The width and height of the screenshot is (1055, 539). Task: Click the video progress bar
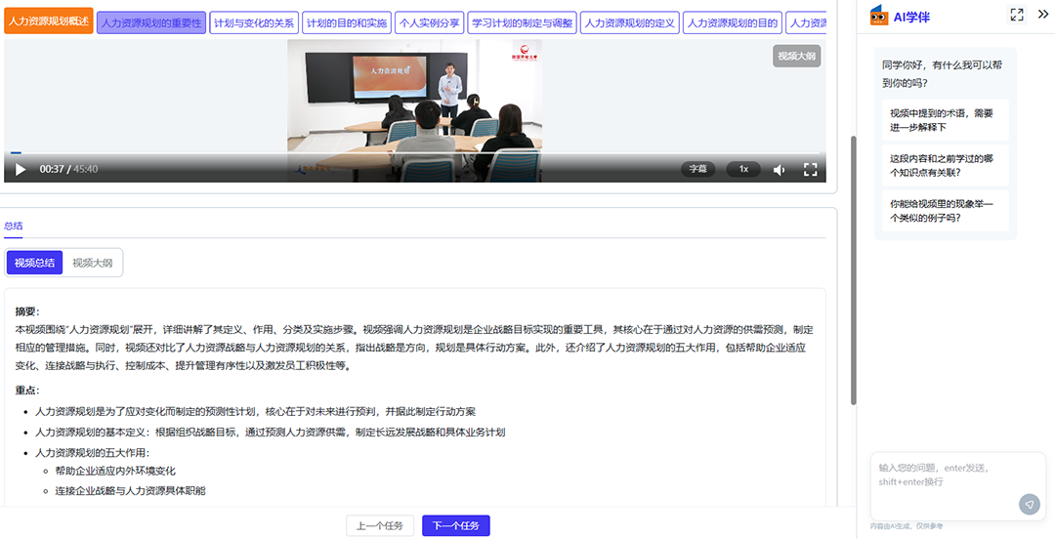414,153
